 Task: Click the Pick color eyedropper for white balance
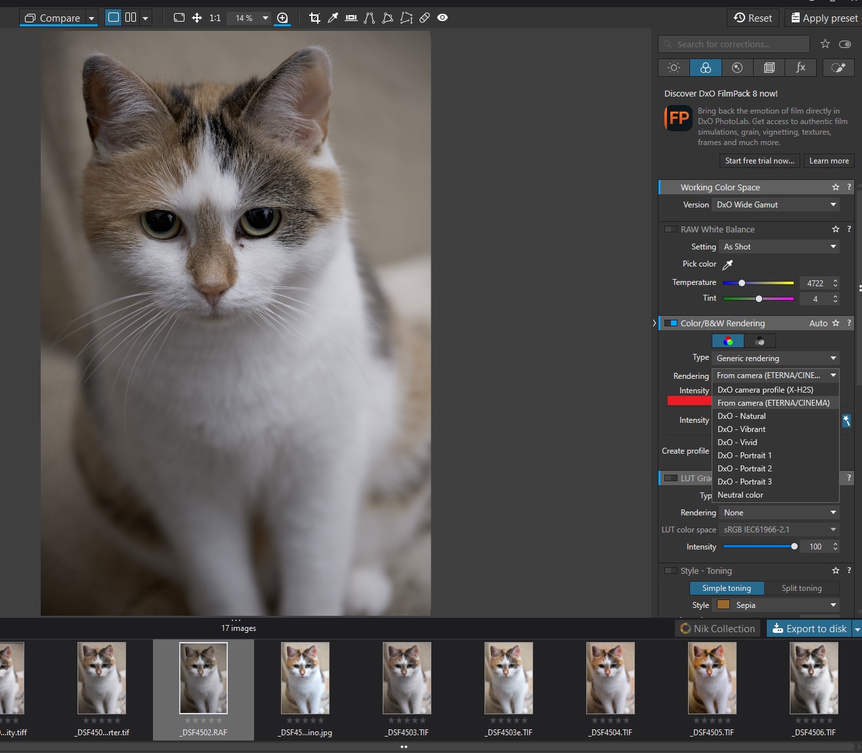tap(727, 265)
